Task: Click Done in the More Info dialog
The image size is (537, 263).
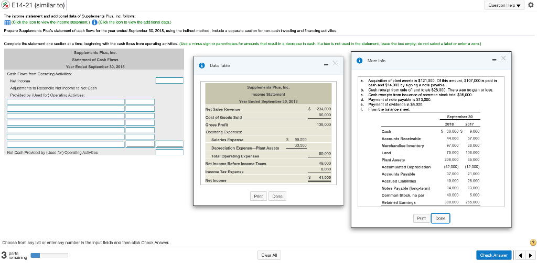Action: tap(440, 218)
